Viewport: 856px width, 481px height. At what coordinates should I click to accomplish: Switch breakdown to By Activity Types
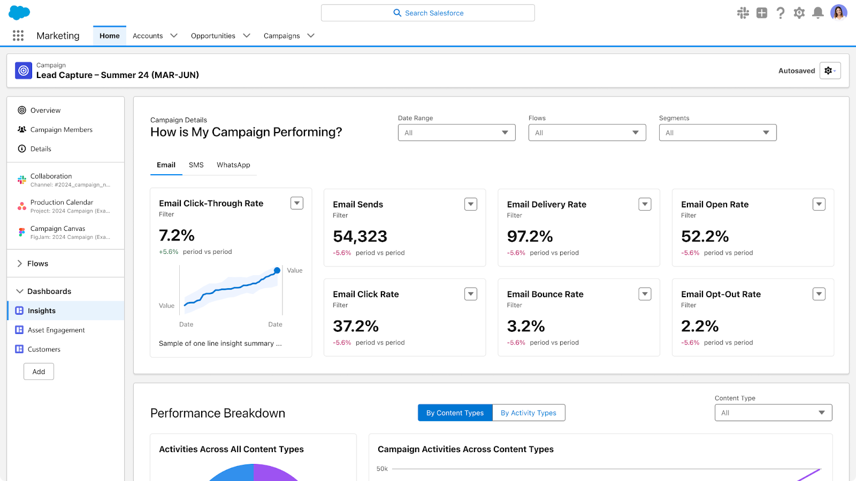pyautogui.click(x=529, y=413)
